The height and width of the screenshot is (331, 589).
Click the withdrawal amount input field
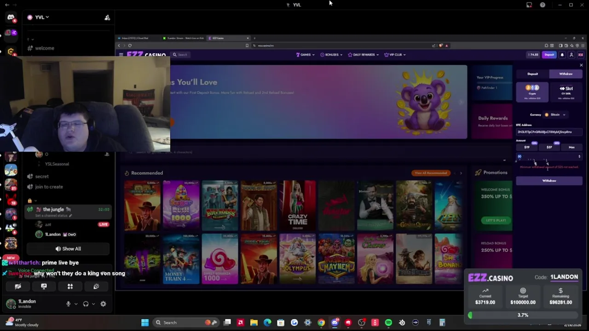coord(549,157)
